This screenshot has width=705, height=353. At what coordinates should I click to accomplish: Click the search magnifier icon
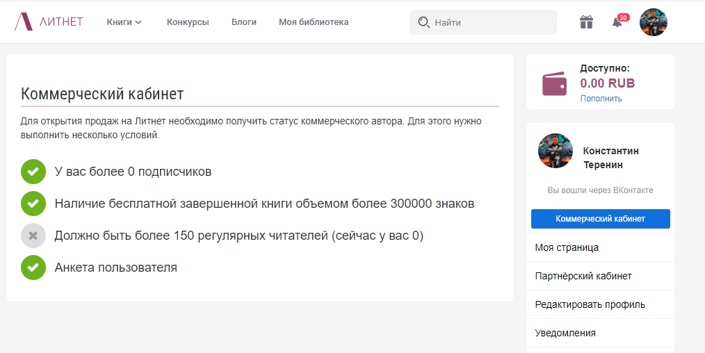[x=423, y=22]
